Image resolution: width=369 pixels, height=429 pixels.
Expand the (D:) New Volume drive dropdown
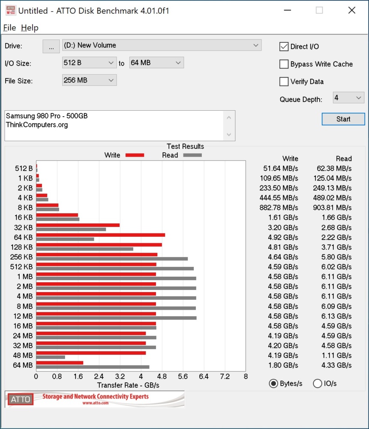(x=162, y=45)
